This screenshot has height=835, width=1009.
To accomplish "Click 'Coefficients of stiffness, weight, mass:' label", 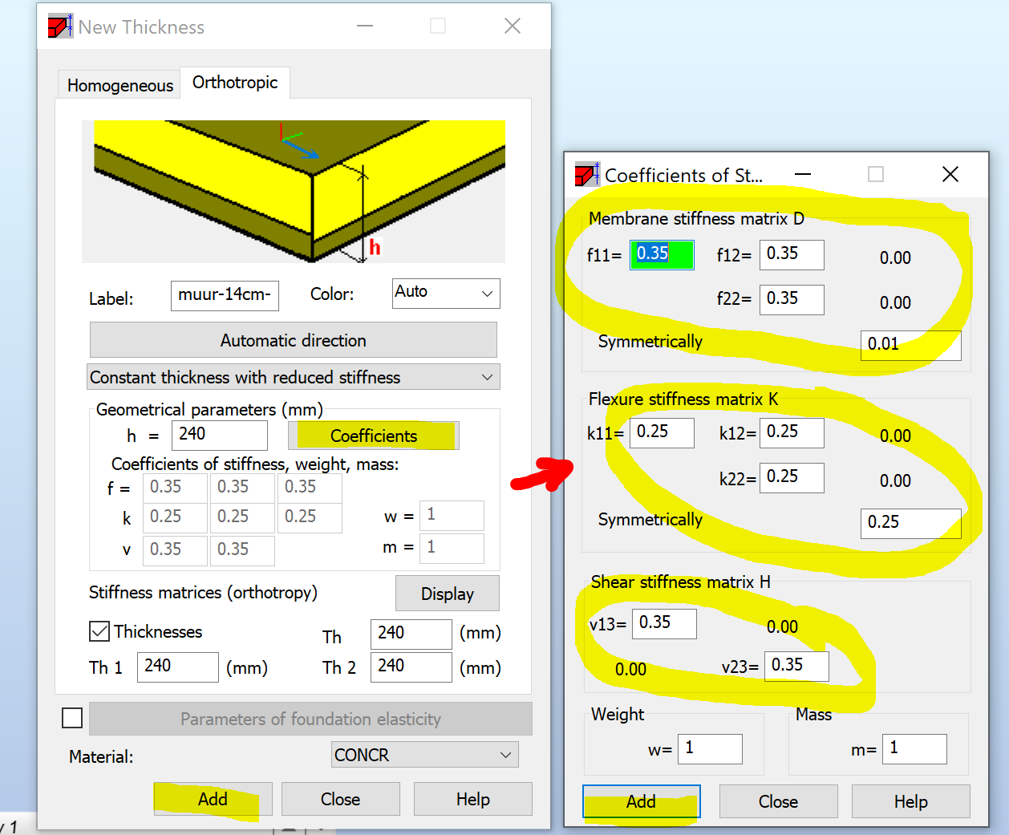I will coord(255,464).
